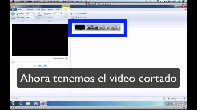Click the Windows taskbar clock
This screenshot has height=110, width=197.
[x=181, y=103]
